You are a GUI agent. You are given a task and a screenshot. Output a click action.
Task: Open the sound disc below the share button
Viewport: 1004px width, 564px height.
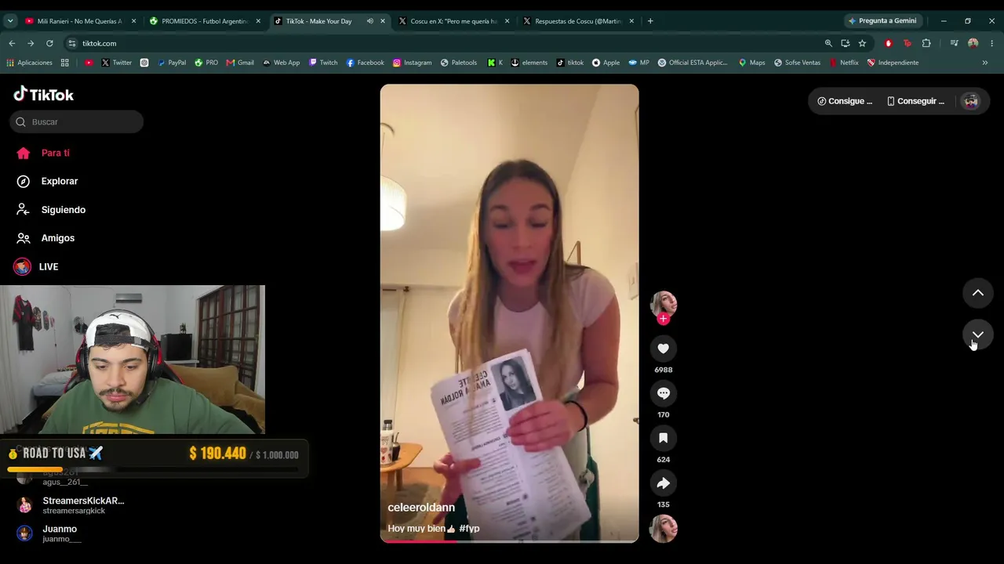[663, 529]
